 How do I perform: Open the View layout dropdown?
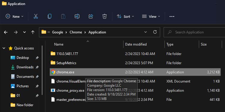tap(151, 16)
